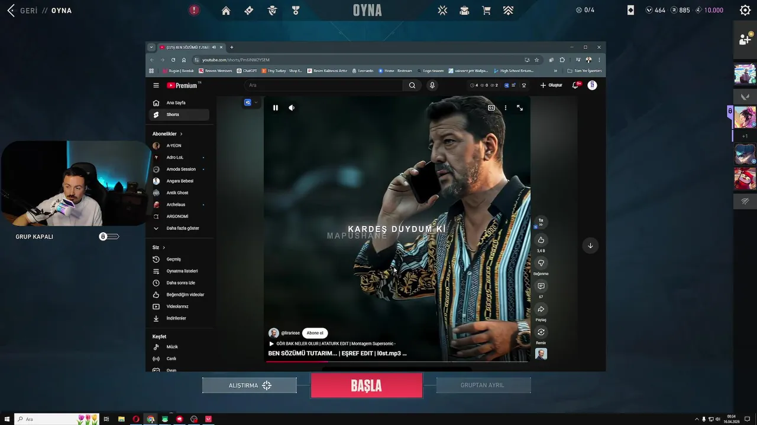
Task: Open YouTube notifications bell
Action: pyautogui.click(x=575, y=85)
